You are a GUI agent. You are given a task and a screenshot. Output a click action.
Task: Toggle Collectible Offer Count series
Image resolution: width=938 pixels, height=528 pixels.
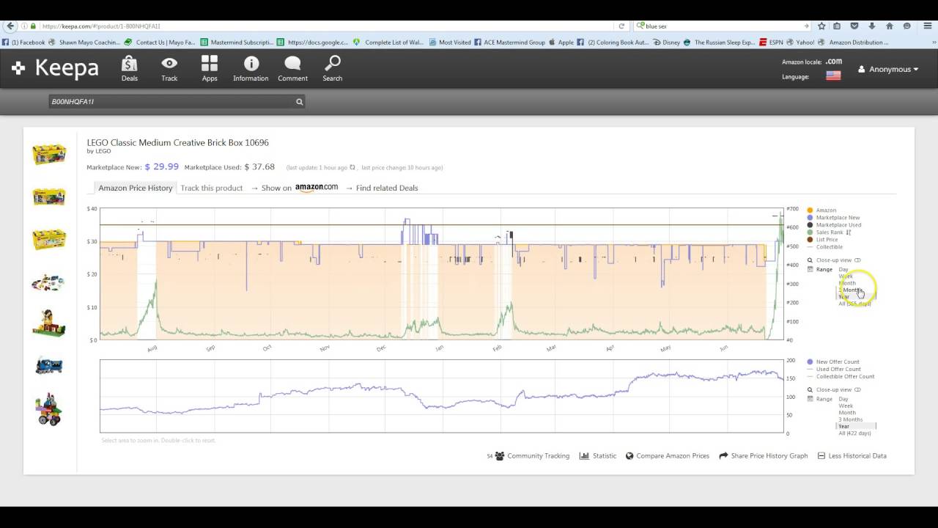coord(841,376)
